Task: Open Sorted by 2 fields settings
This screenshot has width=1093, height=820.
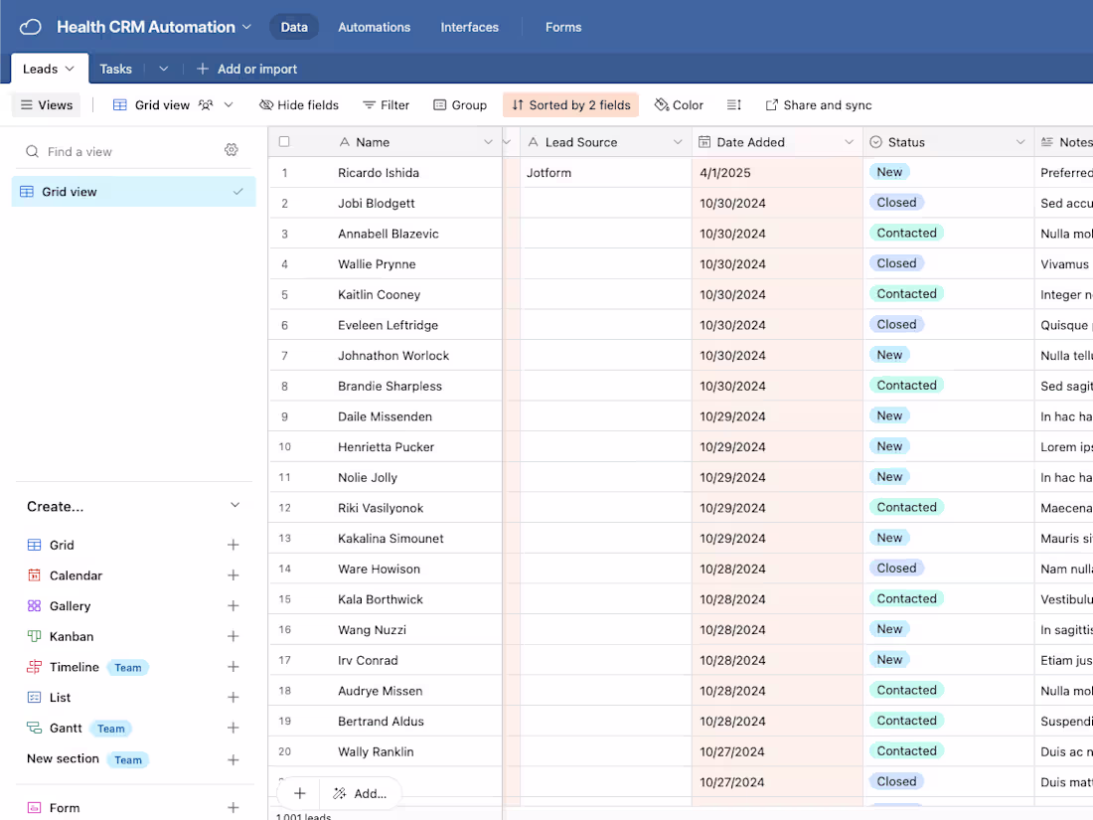Action: [x=570, y=104]
